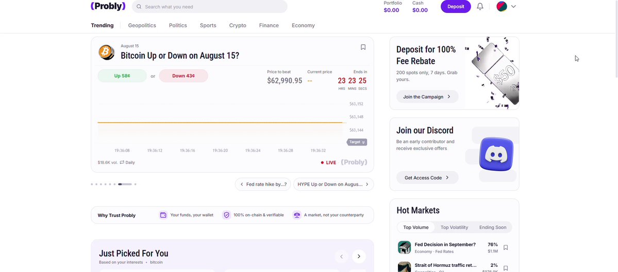Click the Just Picked For You heading
The height and width of the screenshot is (272, 618).
pyautogui.click(x=133, y=253)
